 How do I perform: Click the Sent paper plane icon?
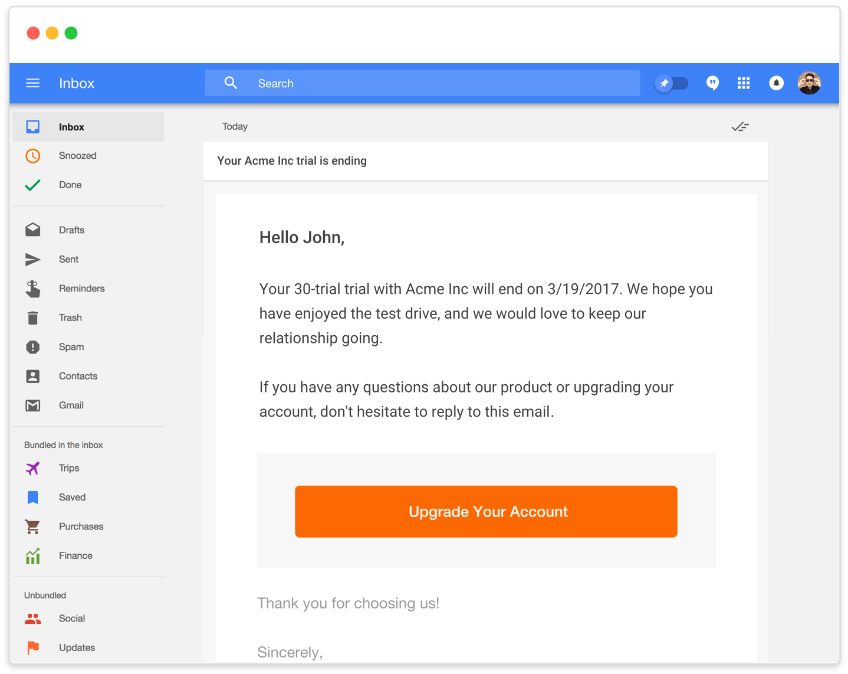click(33, 259)
